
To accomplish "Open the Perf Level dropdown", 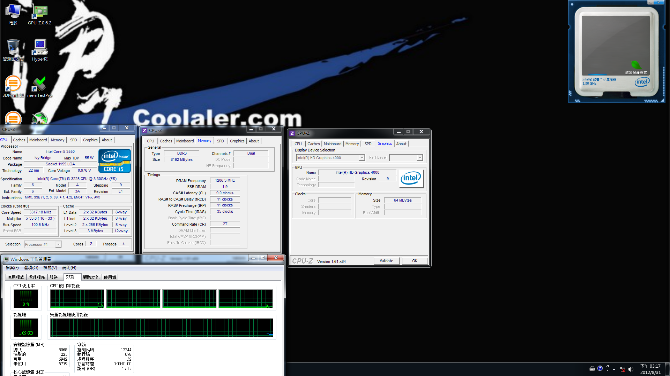I will [420, 158].
